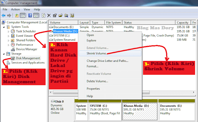
Task: Click the Storage node icon
Action: point(8,54)
